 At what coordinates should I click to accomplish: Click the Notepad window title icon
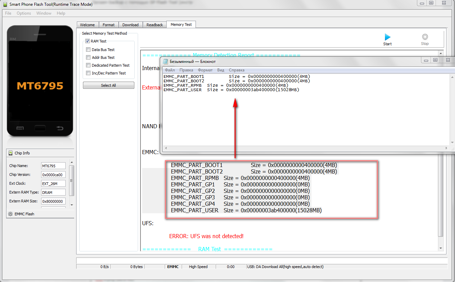(166, 62)
